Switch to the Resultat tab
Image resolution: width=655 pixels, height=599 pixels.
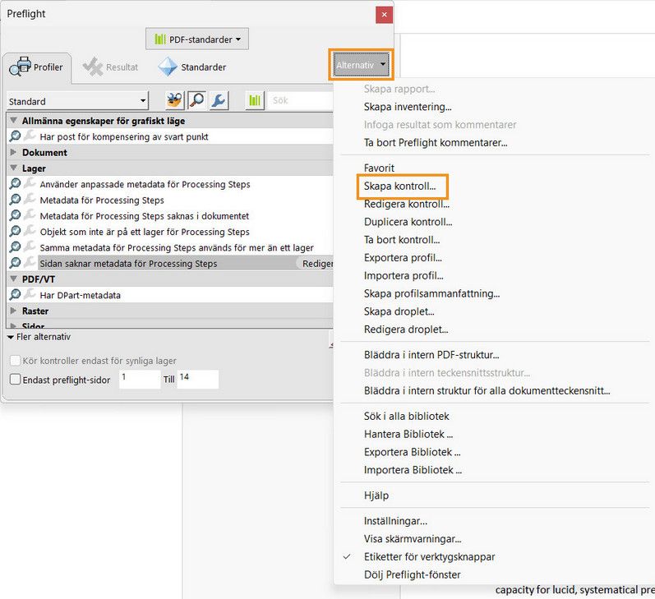tap(111, 67)
